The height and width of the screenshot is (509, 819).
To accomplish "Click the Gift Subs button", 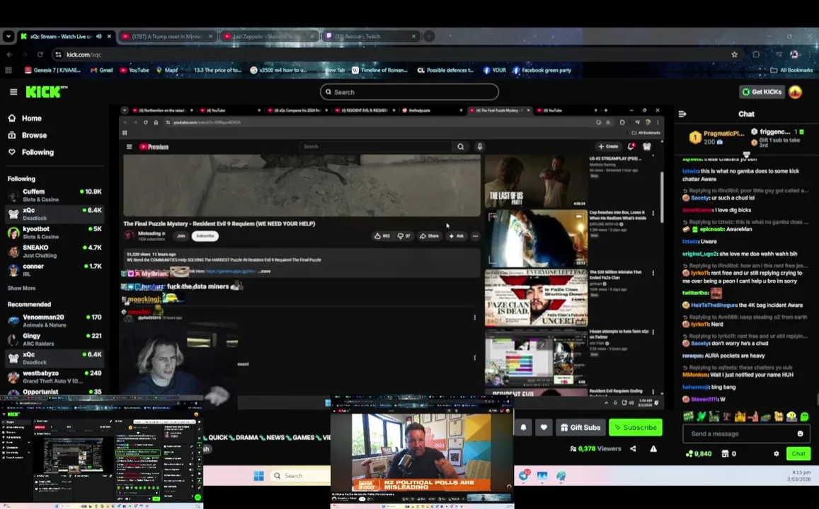I will (x=580, y=427).
